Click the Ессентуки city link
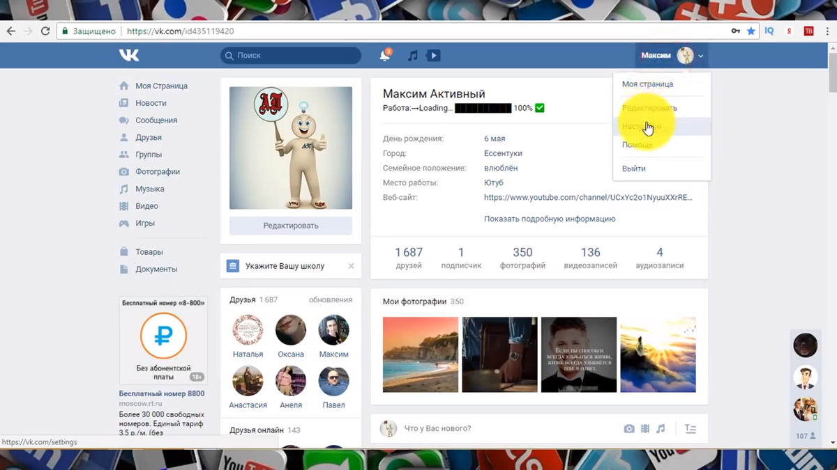The image size is (837, 470). (503, 153)
